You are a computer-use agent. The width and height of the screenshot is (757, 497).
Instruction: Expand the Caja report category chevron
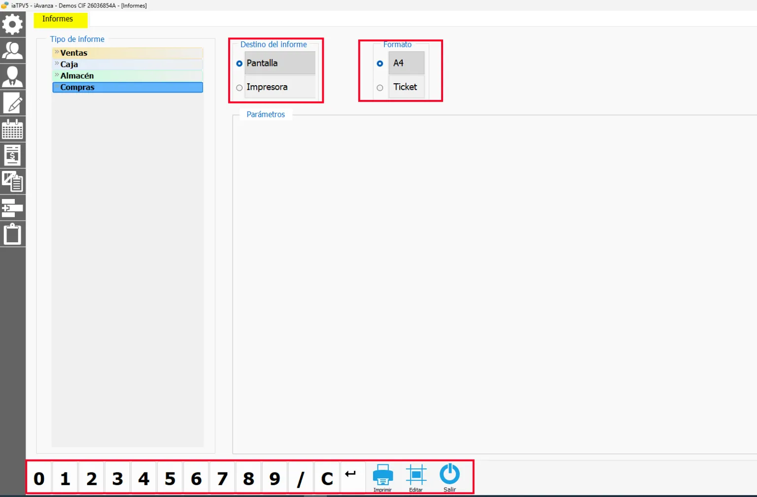(57, 64)
